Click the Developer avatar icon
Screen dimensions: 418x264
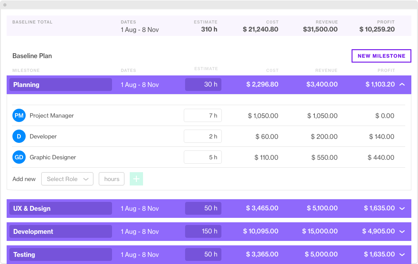point(18,136)
